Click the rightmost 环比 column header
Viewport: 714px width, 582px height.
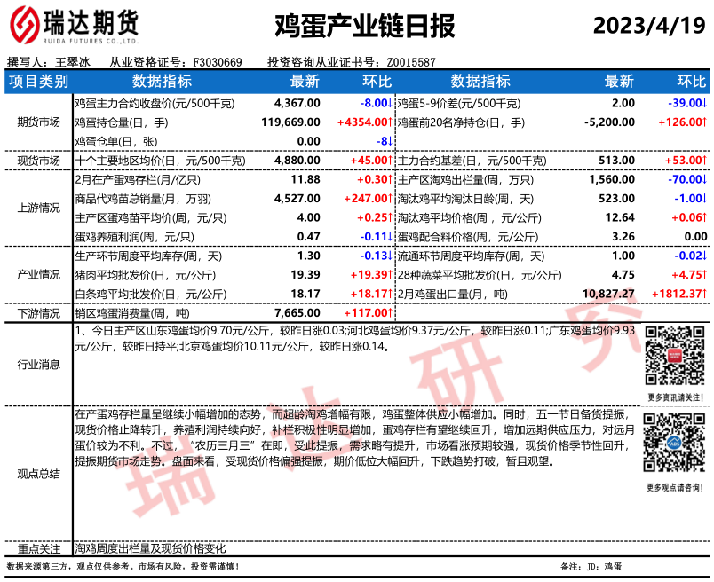pos(691,82)
